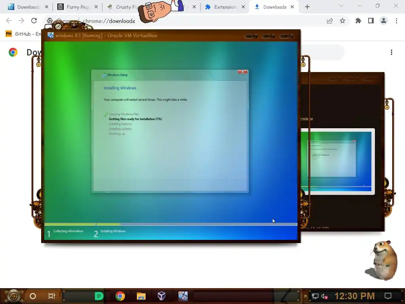The width and height of the screenshot is (405, 304).
Task: Open Cortana search circle in taskbar
Action: (33, 296)
